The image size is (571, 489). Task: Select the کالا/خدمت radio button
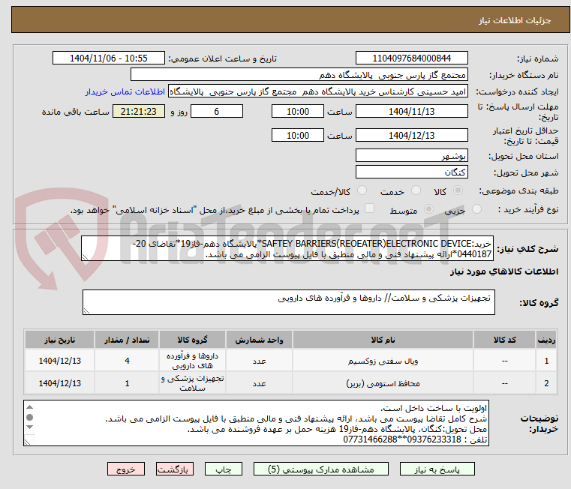click(x=362, y=190)
